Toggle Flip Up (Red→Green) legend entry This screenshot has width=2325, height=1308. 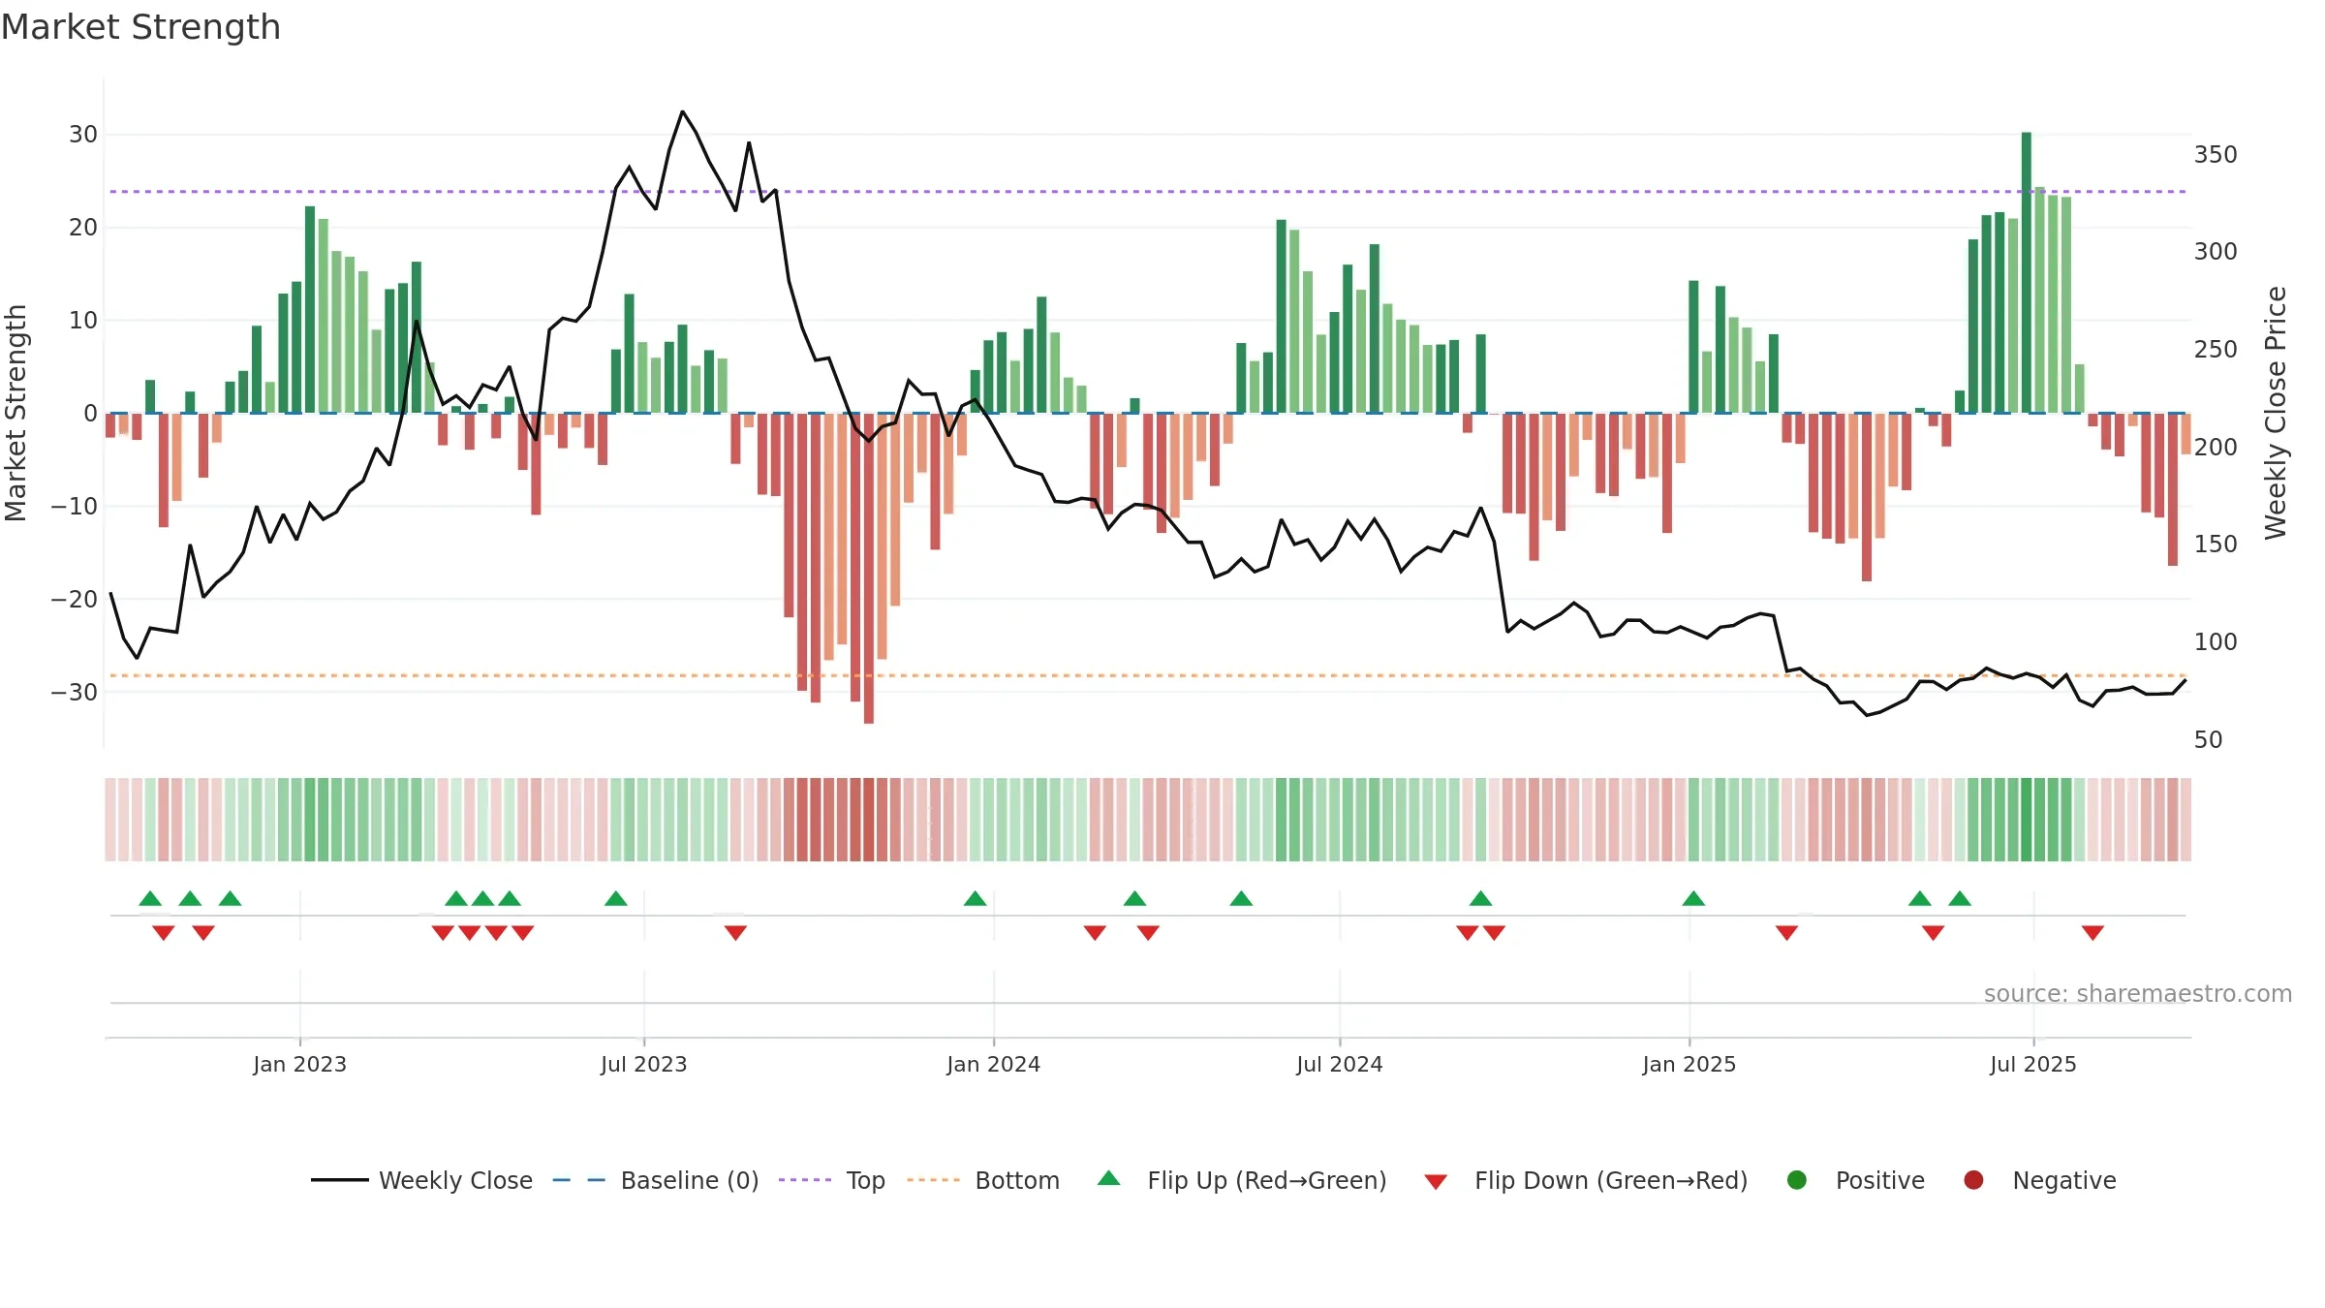[1242, 1180]
